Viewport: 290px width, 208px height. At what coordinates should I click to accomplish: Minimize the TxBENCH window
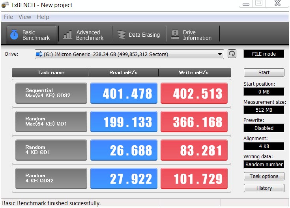(x=246, y=4)
